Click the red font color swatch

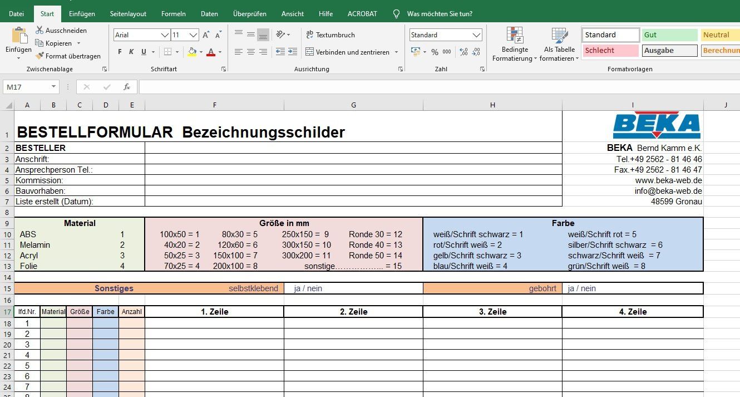click(211, 51)
